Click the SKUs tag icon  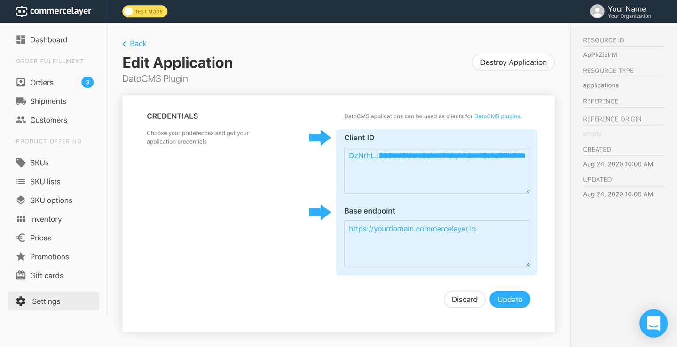(21, 162)
